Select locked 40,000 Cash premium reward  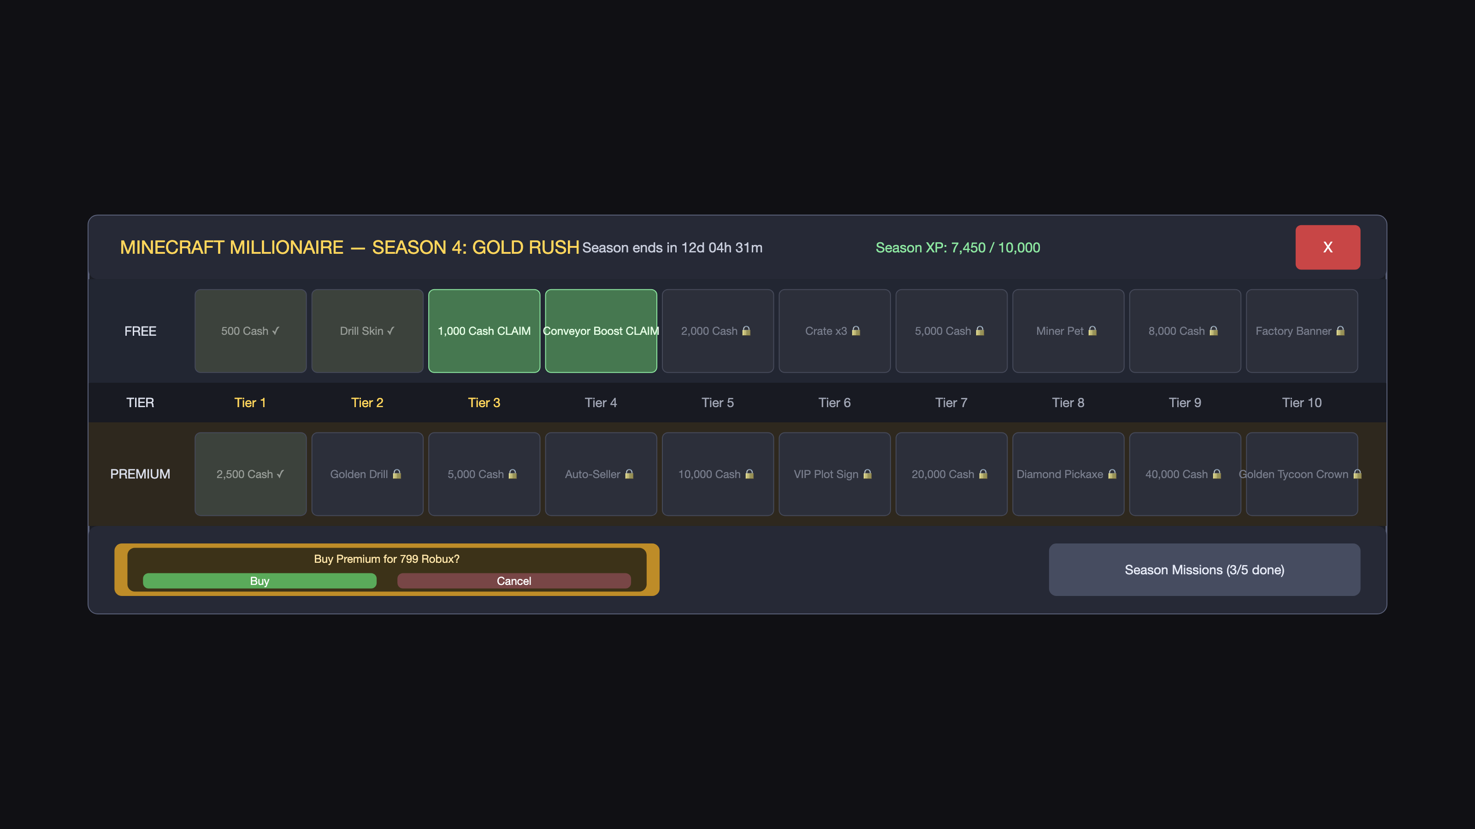point(1185,474)
